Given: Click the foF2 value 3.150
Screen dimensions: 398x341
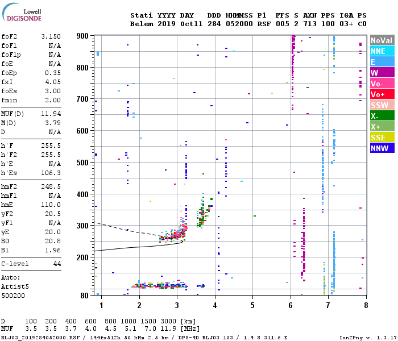Looking at the screenshot, I should (x=51, y=36).
